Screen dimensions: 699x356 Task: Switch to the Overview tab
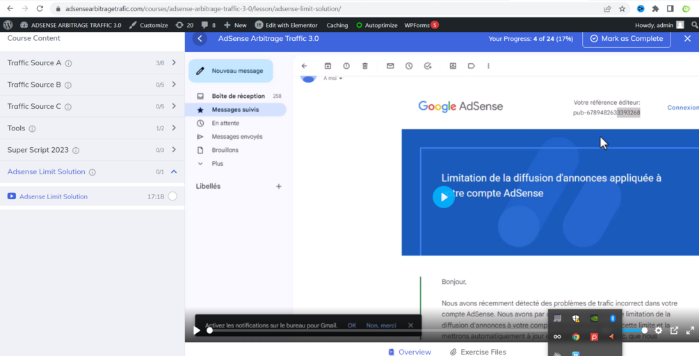(409, 352)
